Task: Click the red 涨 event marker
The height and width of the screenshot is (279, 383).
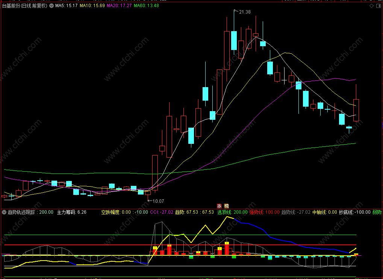Action: coord(220,206)
